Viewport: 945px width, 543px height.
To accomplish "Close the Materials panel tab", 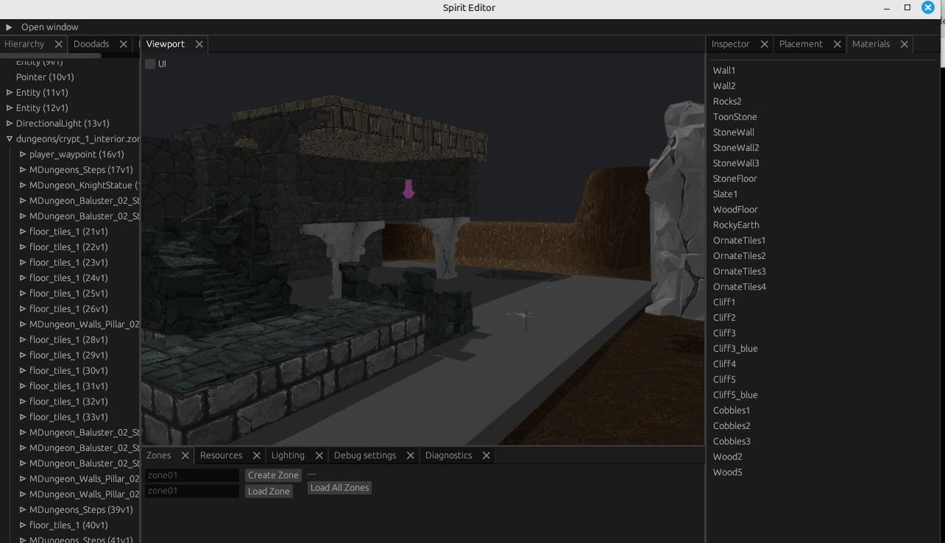I will (903, 44).
